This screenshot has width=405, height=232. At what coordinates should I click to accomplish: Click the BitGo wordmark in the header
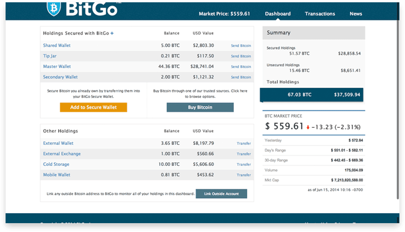pos(92,9)
